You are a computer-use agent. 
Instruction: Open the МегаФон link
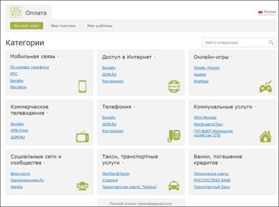[x=18, y=87]
